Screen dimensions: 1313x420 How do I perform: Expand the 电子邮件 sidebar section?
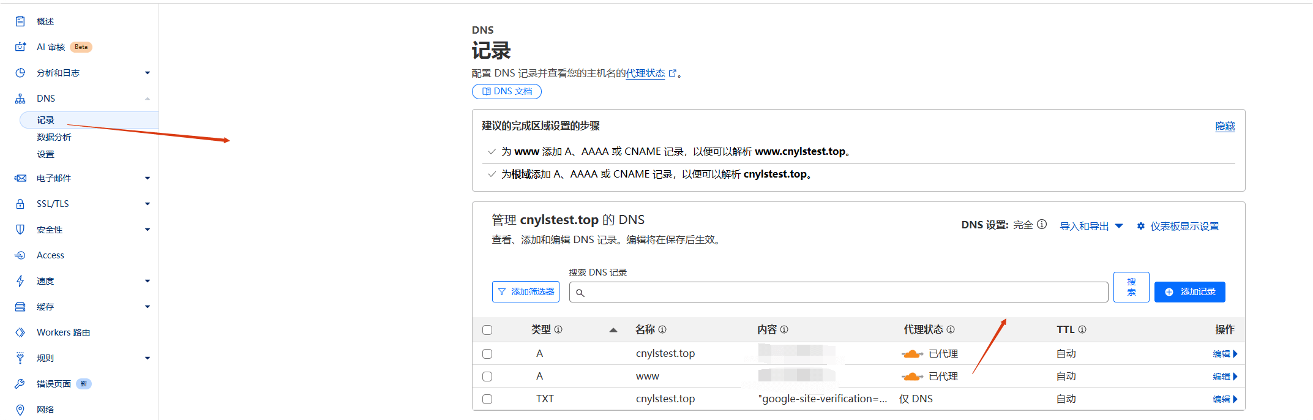148,178
